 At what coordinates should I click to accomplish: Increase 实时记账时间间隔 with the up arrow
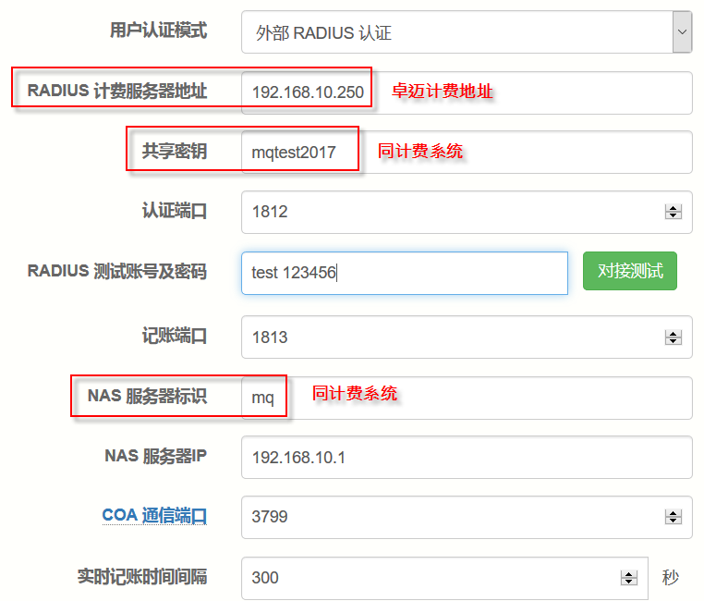click(x=629, y=574)
